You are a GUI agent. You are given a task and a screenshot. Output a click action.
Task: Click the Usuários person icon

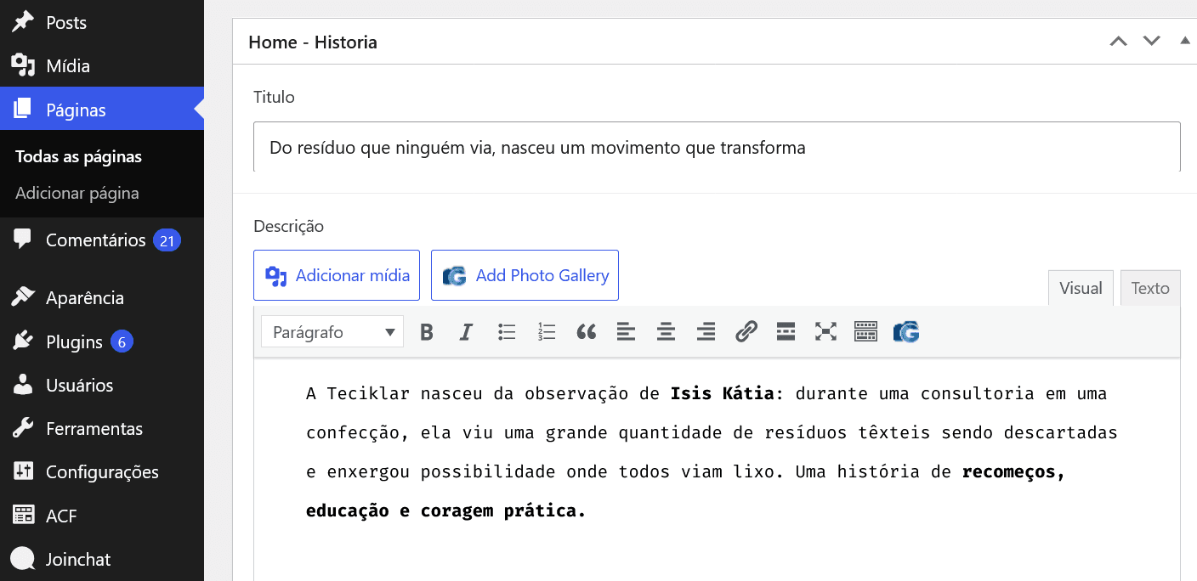pos(23,385)
